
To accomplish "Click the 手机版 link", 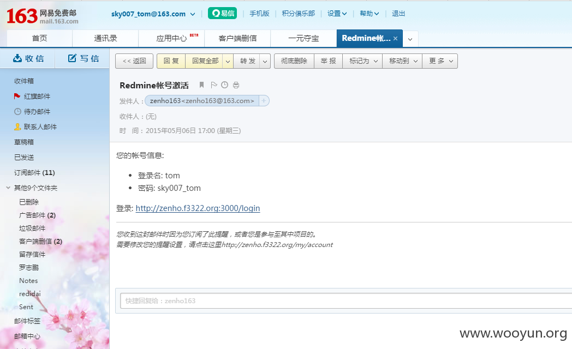I will (259, 14).
